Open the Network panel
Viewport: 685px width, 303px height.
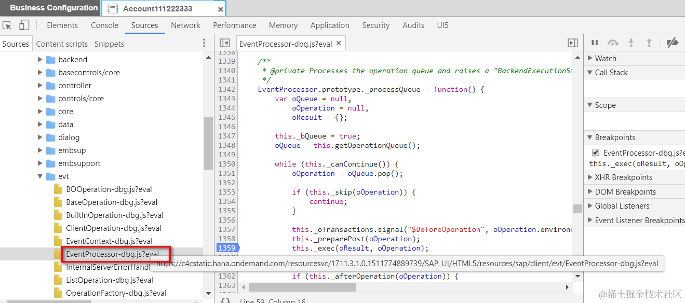click(185, 25)
